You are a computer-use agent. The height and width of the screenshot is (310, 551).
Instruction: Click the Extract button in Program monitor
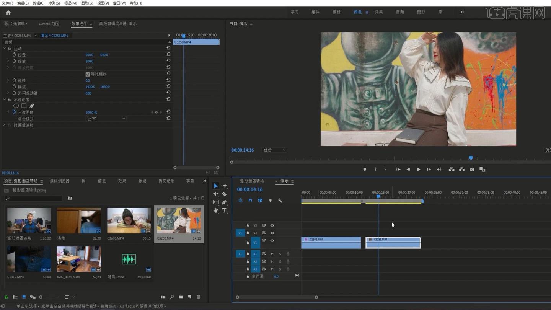[462, 170]
